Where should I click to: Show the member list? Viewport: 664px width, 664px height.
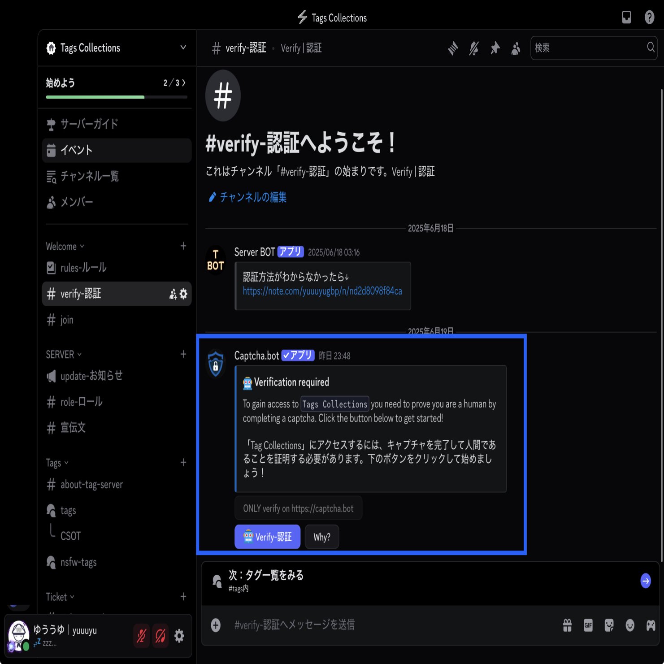(x=515, y=48)
